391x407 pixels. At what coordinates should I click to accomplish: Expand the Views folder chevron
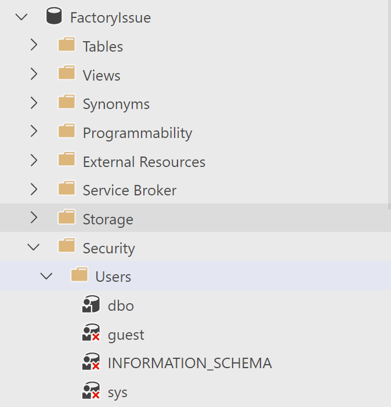point(34,74)
